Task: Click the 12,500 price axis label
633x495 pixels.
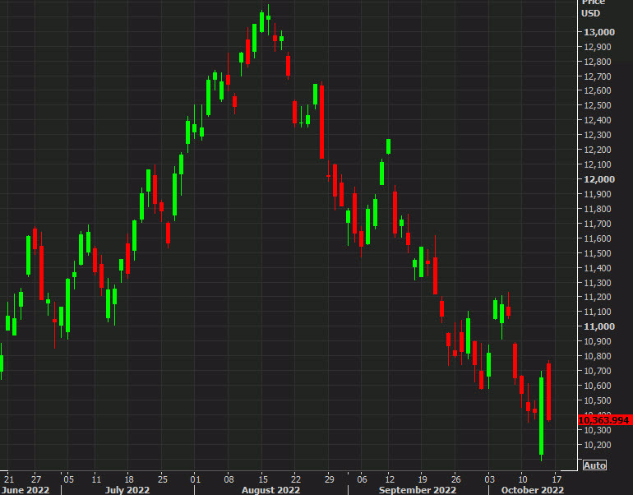Action: tap(598, 105)
